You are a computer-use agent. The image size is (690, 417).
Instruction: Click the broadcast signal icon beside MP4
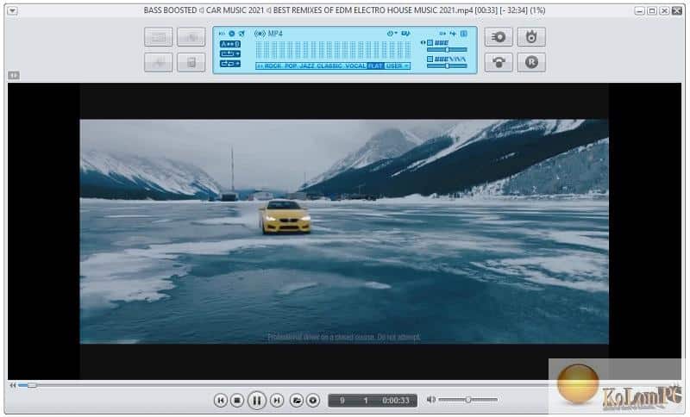(x=260, y=34)
